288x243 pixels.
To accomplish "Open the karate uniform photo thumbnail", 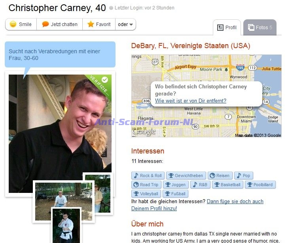I will [x=66, y=226].
